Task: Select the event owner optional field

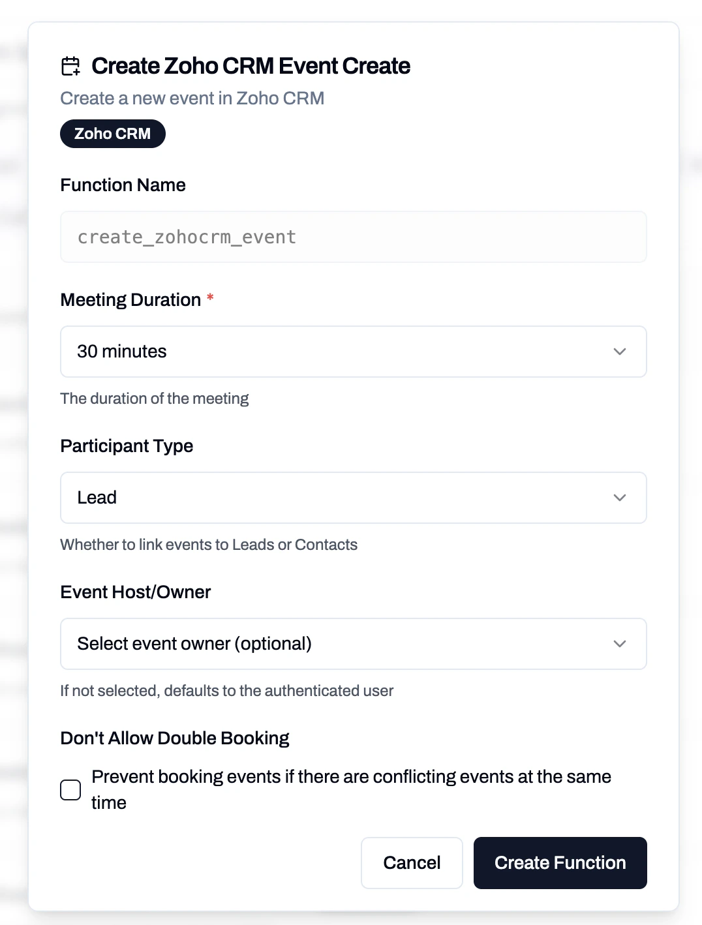Action: click(x=353, y=644)
